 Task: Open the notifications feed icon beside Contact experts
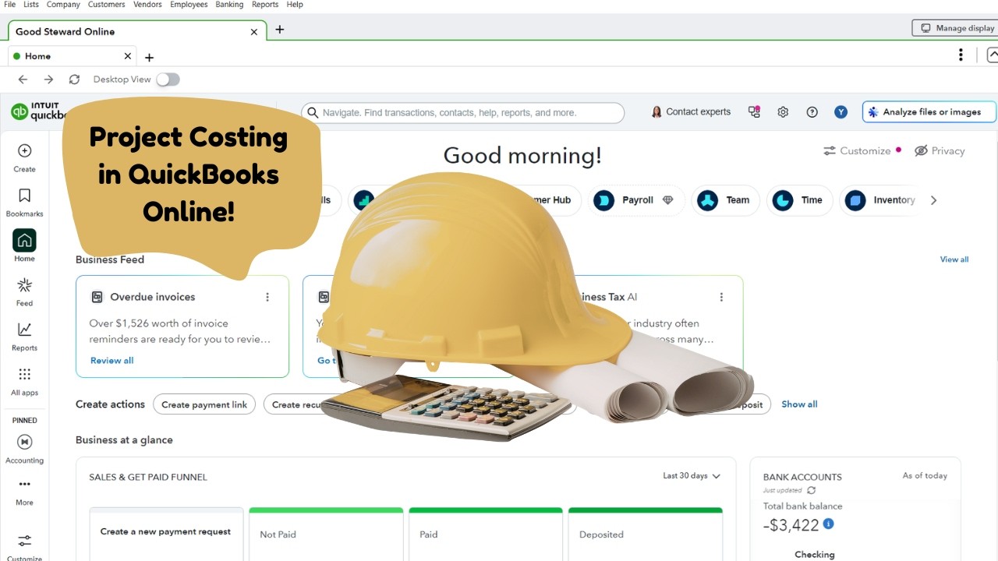tap(754, 112)
